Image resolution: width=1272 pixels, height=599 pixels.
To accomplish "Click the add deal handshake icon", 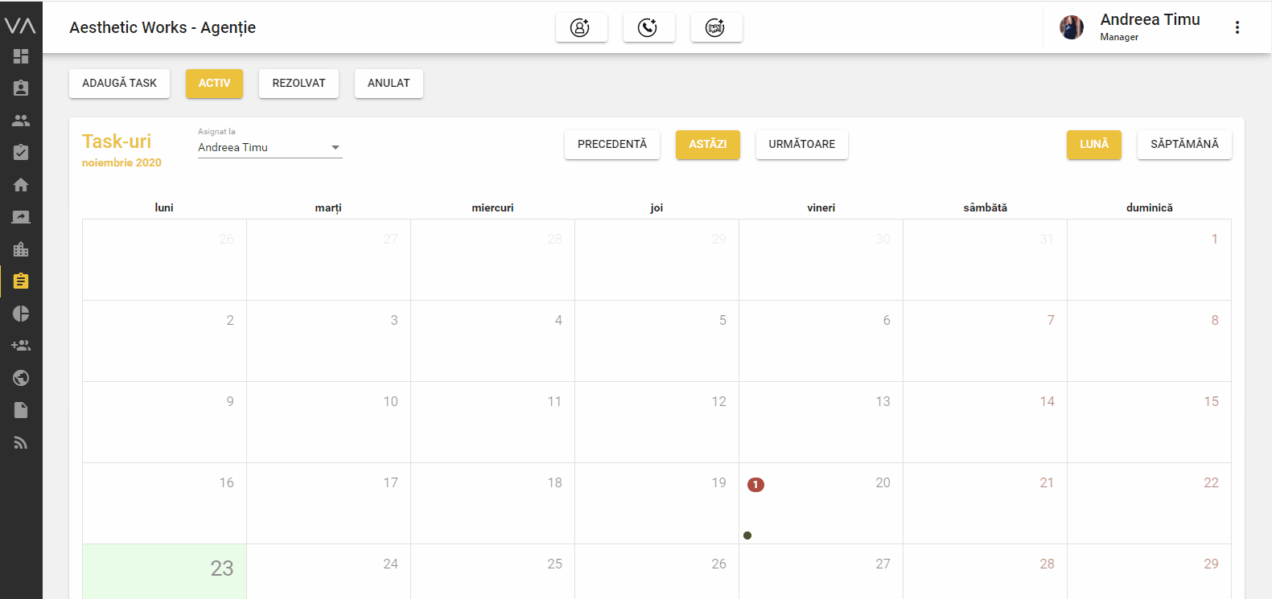I will [x=715, y=27].
